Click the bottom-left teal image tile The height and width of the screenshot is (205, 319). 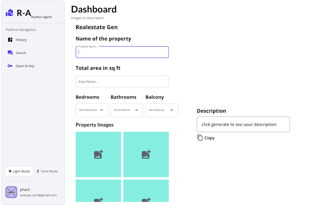click(98, 191)
